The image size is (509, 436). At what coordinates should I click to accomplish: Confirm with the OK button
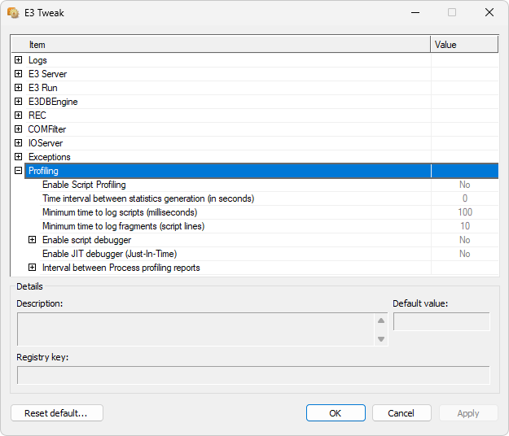[336, 413]
